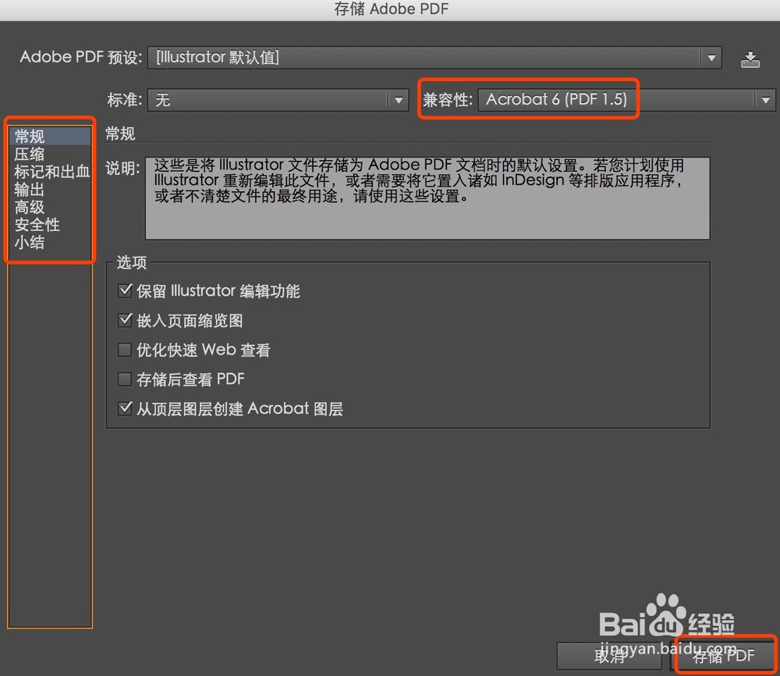The width and height of the screenshot is (780, 676).
Task: Open the 标记和出血 category
Action: [50, 172]
